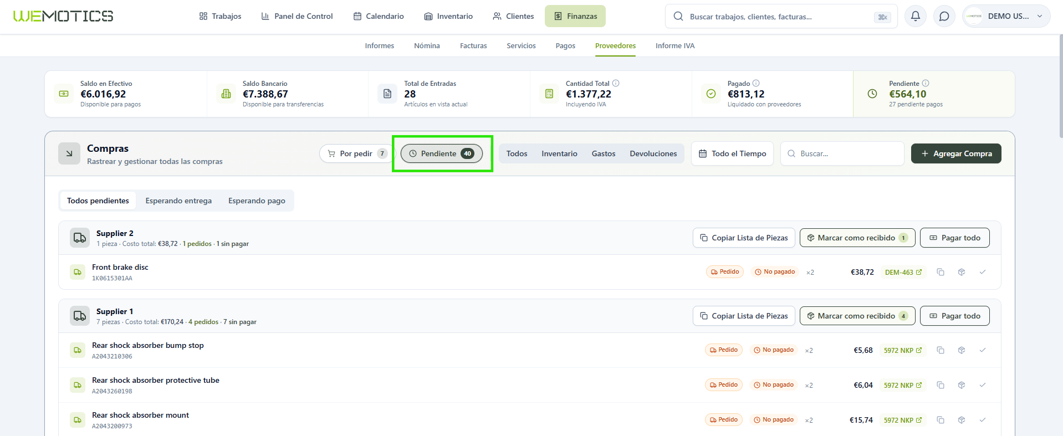The height and width of the screenshot is (436, 1063).
Task: Mark Supplier 2 order as received
Action: coord(857,238)
